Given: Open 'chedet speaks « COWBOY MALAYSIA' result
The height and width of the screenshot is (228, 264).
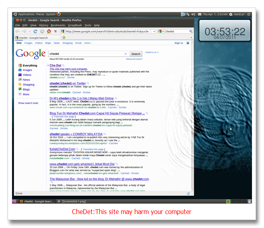Looking at the screenshot, I should pyautogui.click(x=76, y=134).
